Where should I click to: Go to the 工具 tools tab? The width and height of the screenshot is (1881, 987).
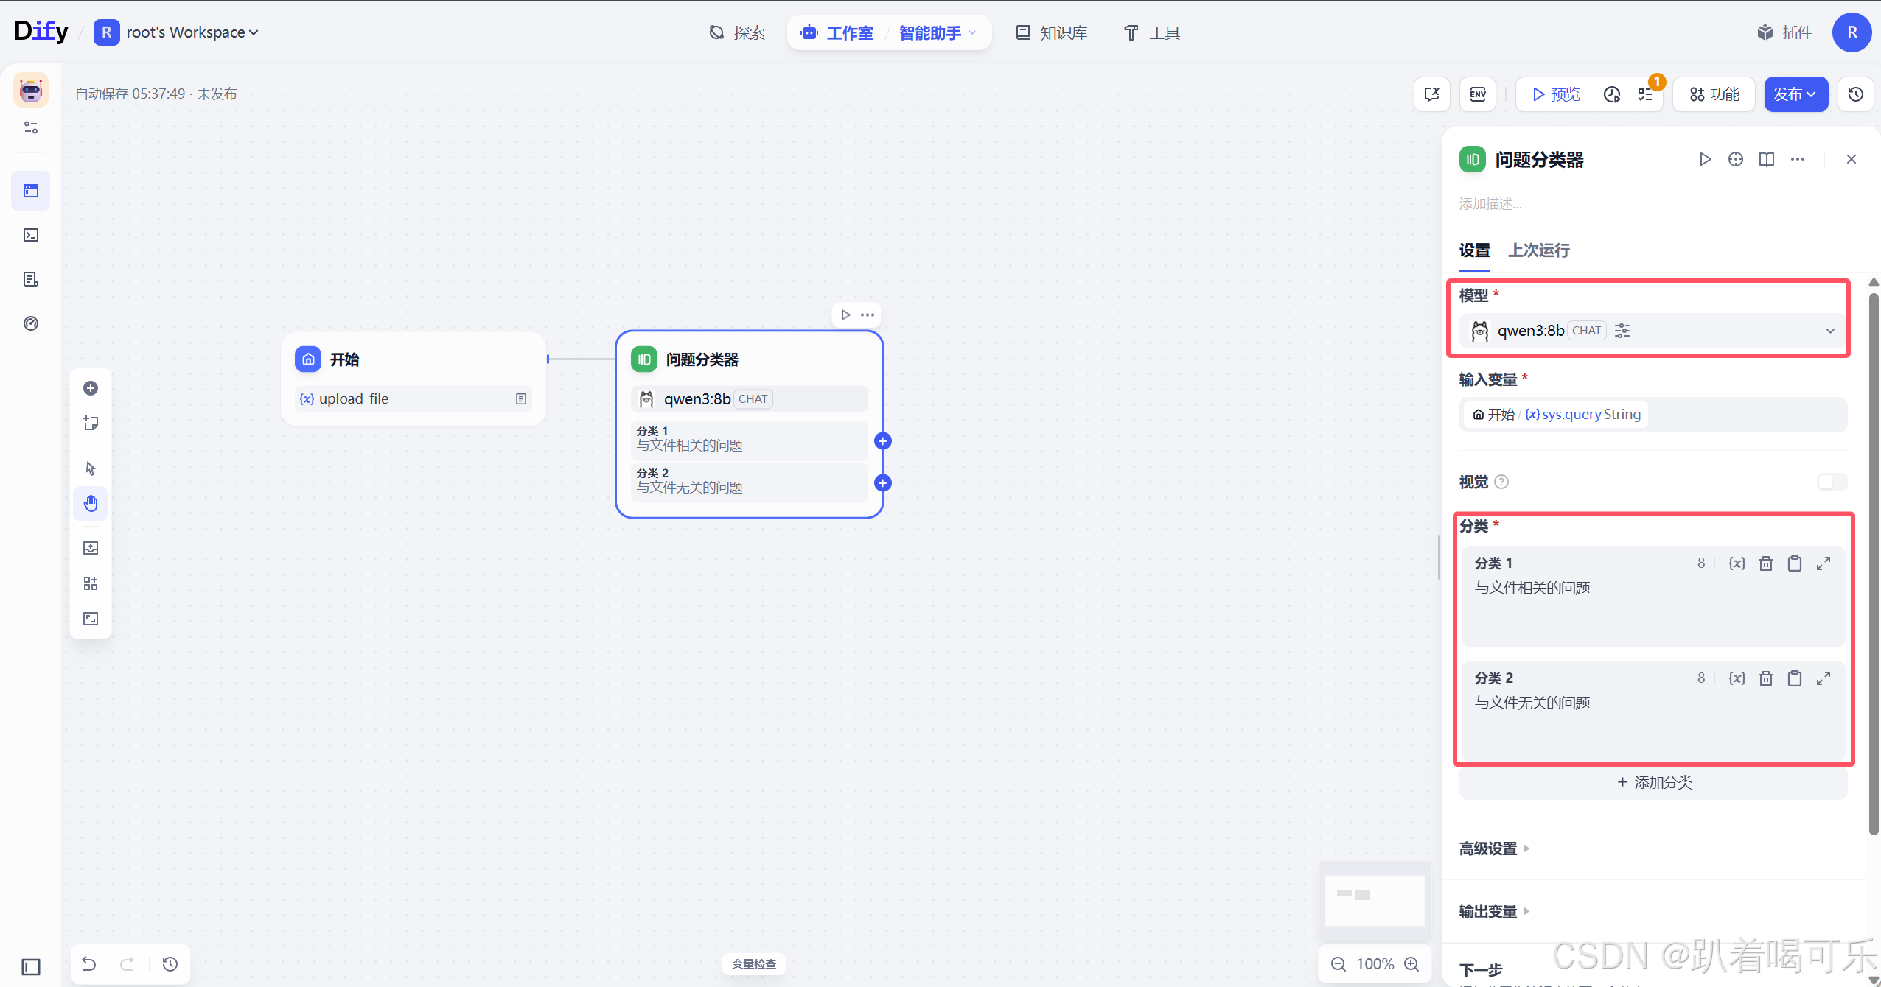tap(1152, 32)
